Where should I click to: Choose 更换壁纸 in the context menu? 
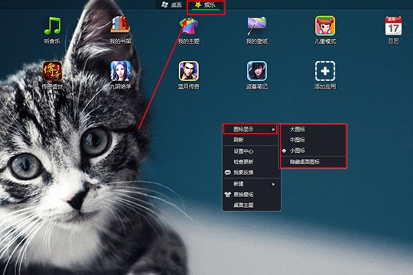[251, 195]
